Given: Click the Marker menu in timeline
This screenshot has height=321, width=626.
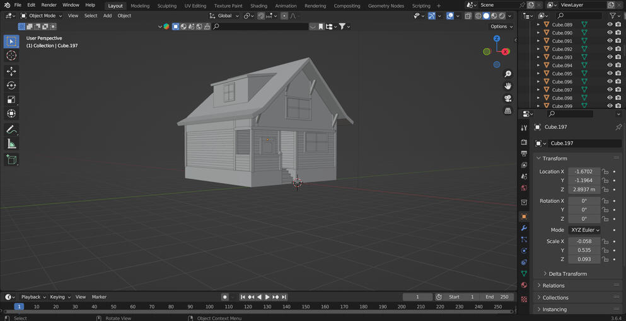Looking at the screenshot, I should point(99,297).
